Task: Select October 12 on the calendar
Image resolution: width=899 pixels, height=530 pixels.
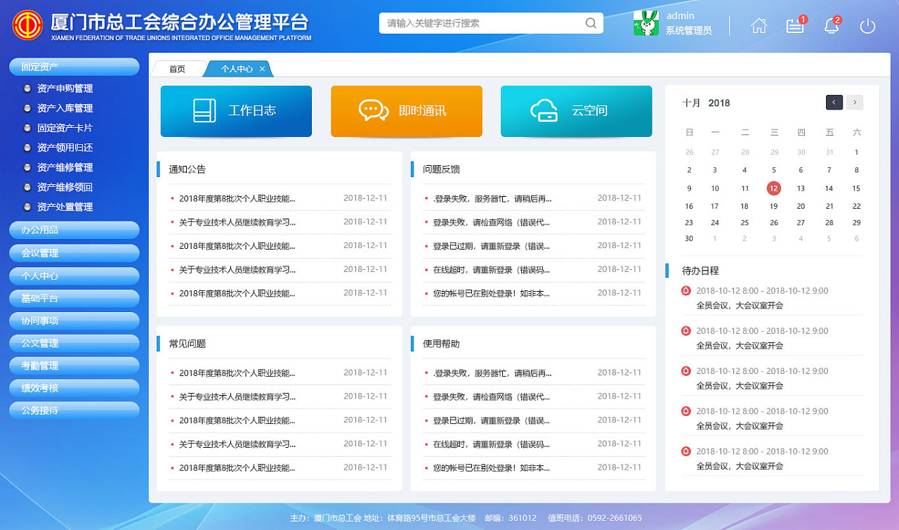Action: click(x=774, y=188)
